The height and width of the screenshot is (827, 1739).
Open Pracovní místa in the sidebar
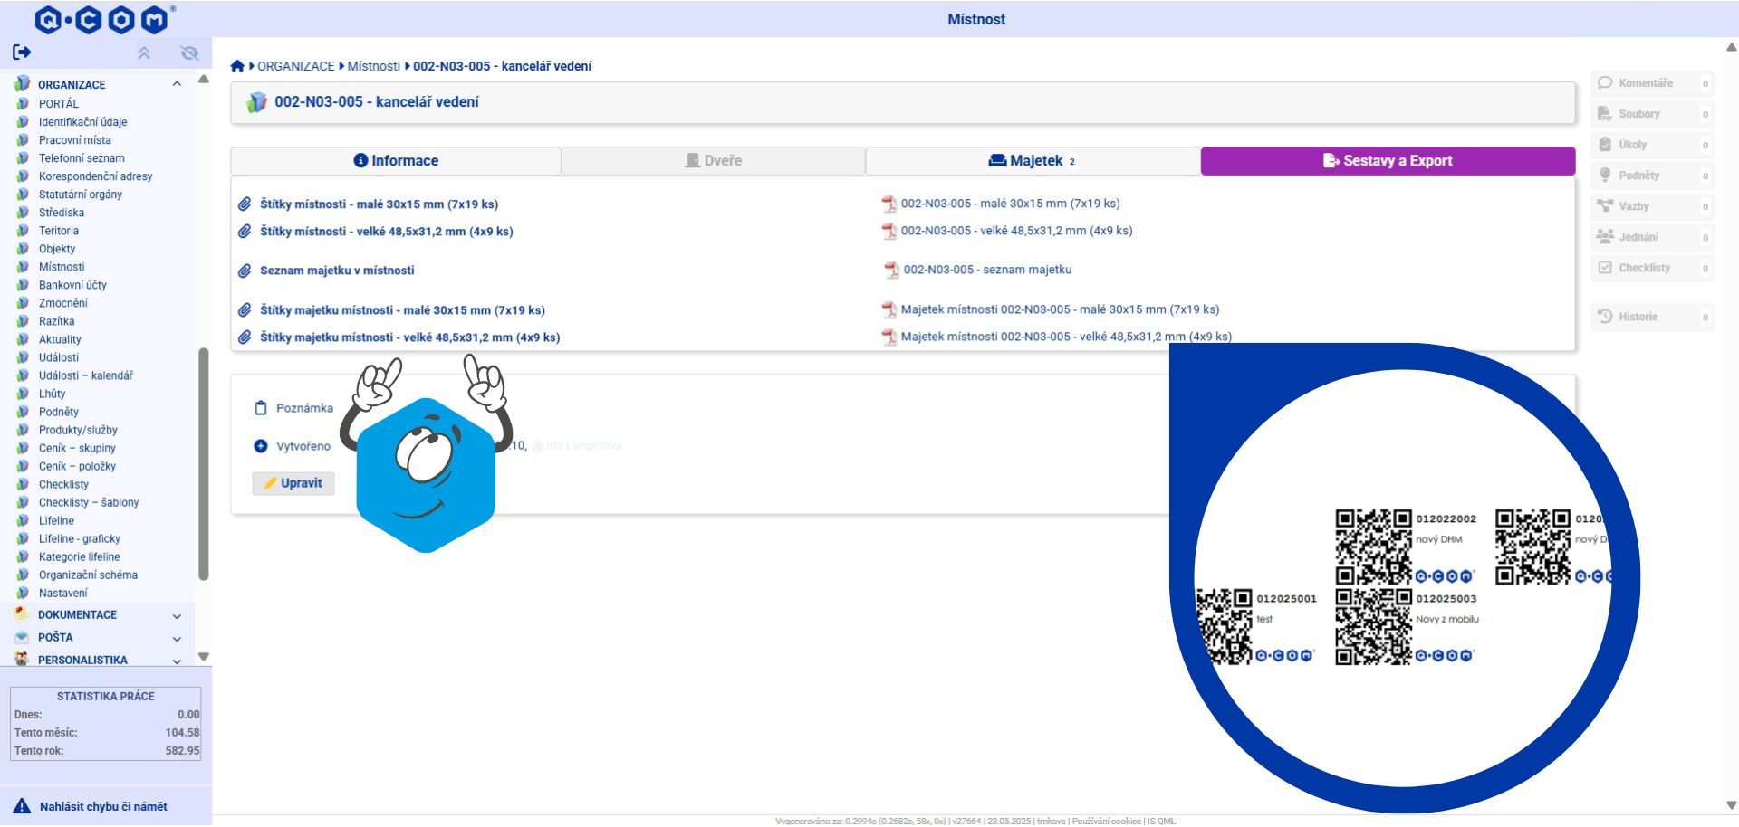(x=75, y=140)
